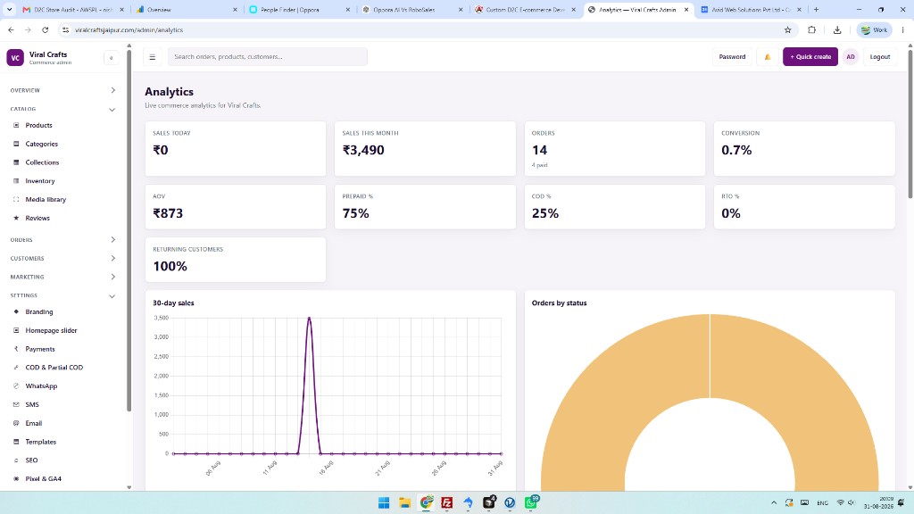The height and width of the screenshot is (514, 914).
Task: Click the VC Viral Crafts logo
Action: coord(15,58)
